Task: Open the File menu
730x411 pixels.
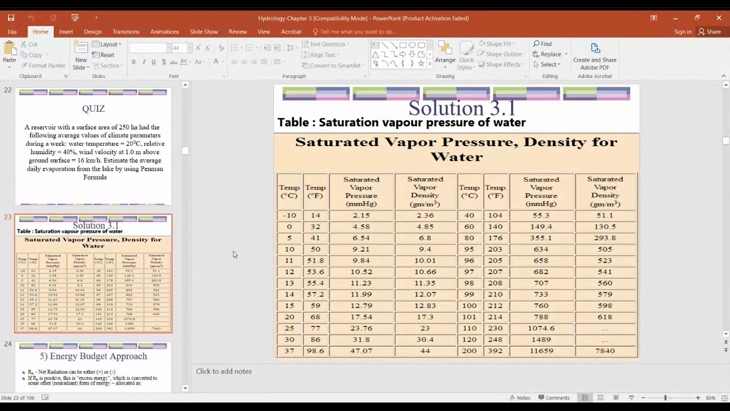Action: tap(12, 32)
